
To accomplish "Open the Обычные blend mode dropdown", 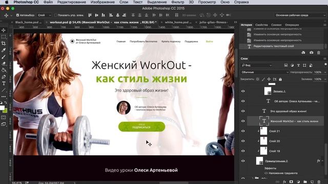I will click(x=265, y=72).
